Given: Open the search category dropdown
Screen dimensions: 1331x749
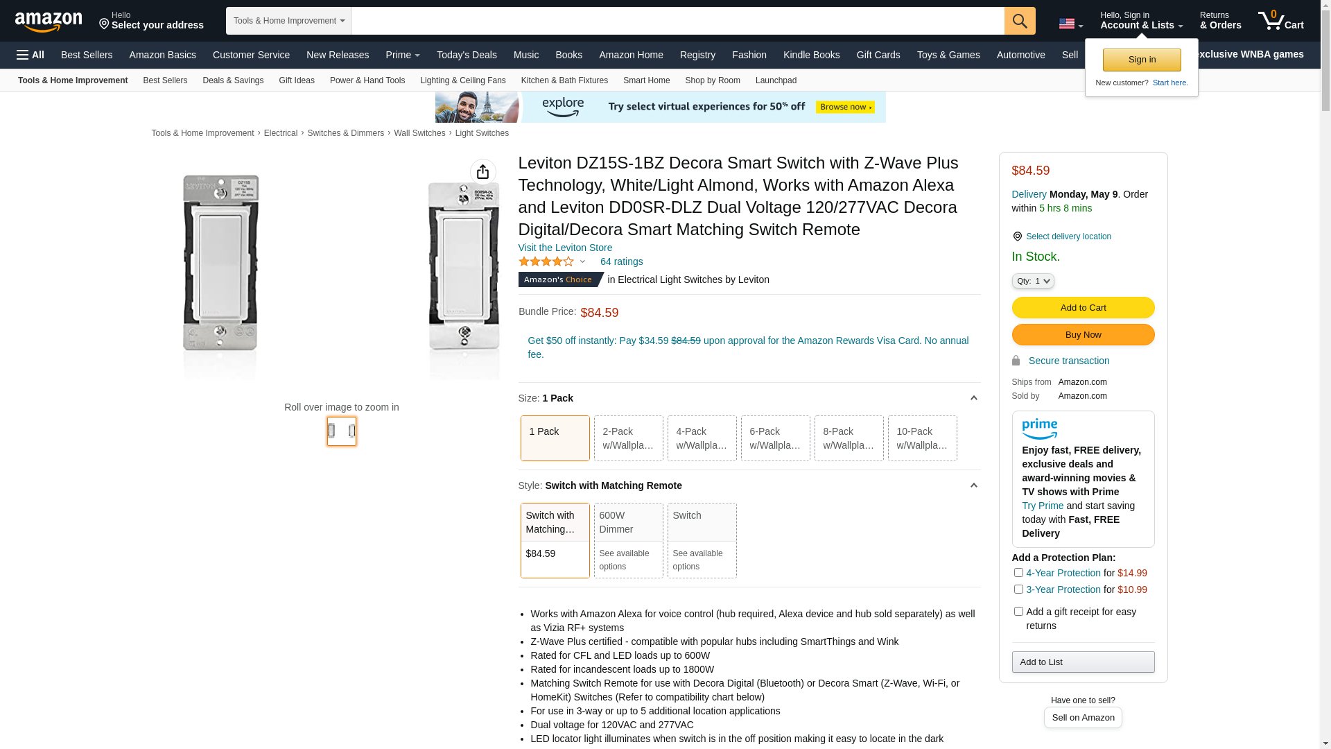Looking at the screenshot, I should 288,21.
